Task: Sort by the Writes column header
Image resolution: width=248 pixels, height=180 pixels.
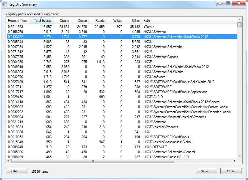Action: (x=115, y=21)
